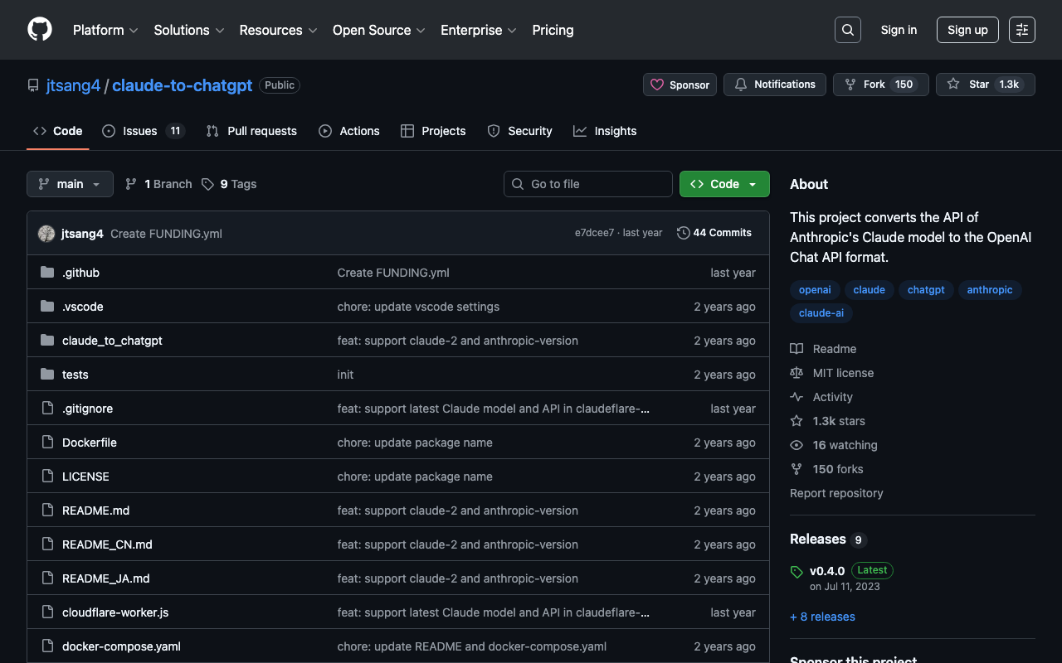This screenshot has width=1062, height=663.
Task: Select the 'anthropic' topic tag
Action: [x=989, y=290]
